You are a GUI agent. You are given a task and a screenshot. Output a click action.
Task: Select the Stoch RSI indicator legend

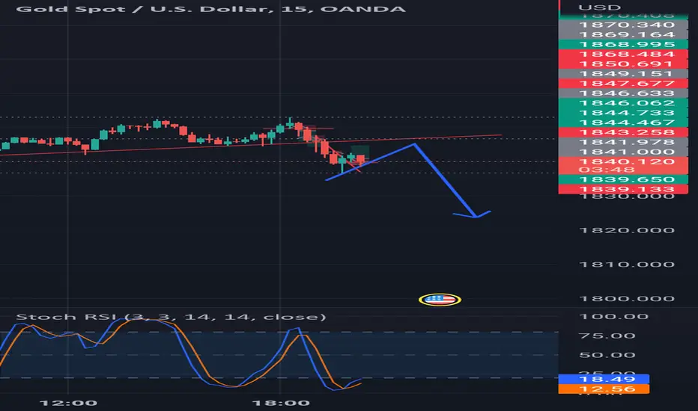pos(171,317)
